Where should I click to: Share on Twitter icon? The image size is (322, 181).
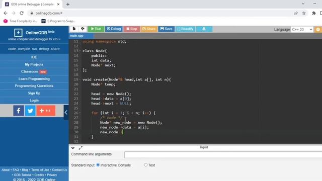tap(30, 111)
